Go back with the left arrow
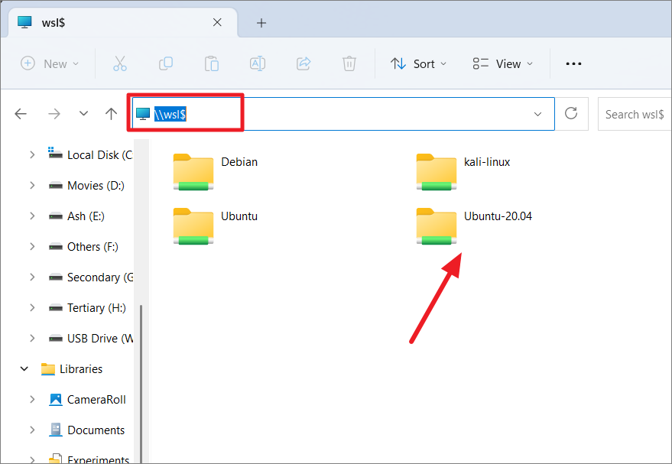This screenshot has height=464, width=672. pyautogui.click(x=21, y=114)
